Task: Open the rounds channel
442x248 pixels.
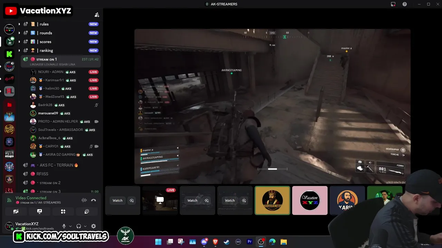Action: [60, 33]
